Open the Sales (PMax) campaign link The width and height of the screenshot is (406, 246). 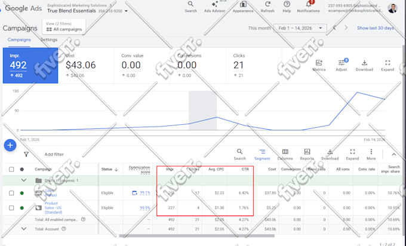[50, 193]
